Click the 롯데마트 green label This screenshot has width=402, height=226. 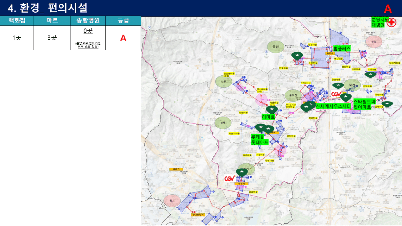tap(260, 142)
